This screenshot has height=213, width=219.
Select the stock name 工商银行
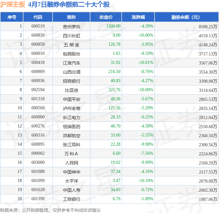(72, 199)
